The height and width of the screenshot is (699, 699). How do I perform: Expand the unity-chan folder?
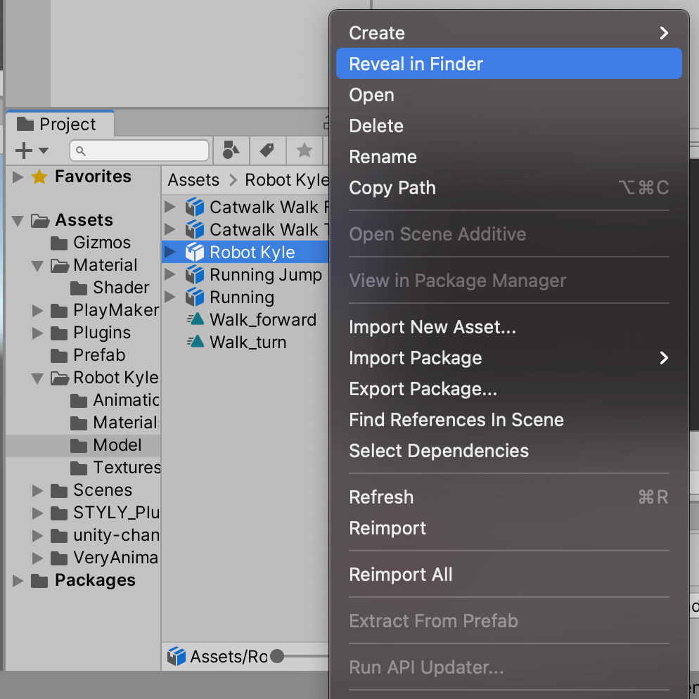(37, 535)
